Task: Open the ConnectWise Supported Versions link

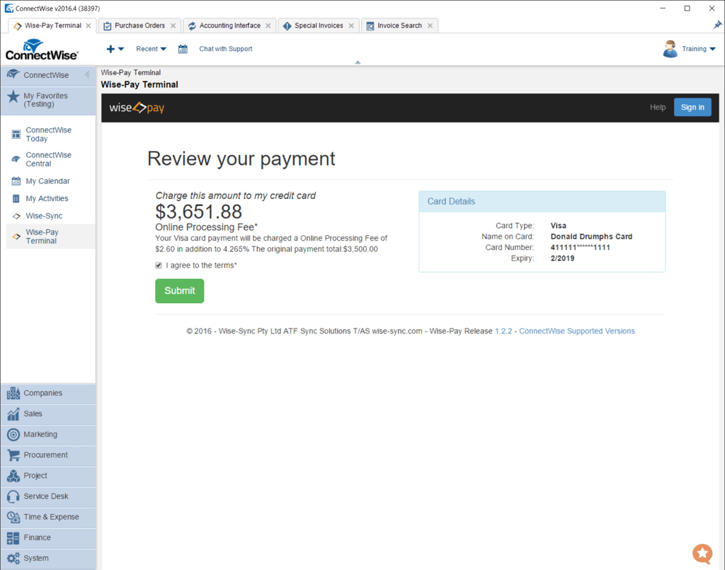Action: (576, 331)
